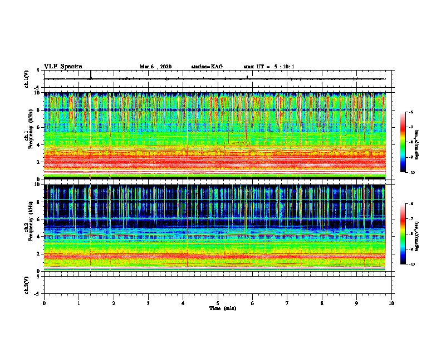
Task: Click the time axis tick label "9"
Action: point(356,303)
